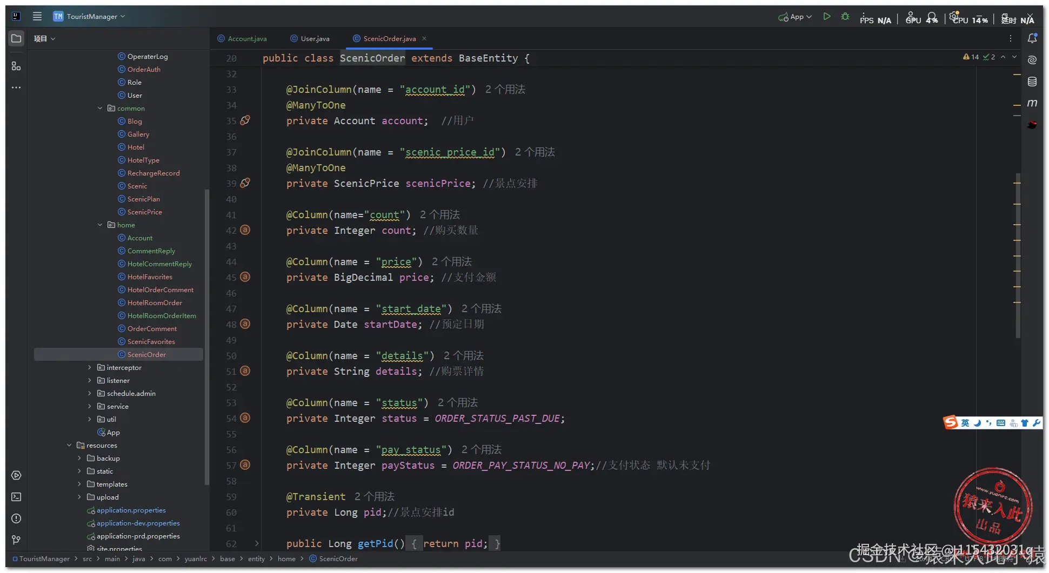The image size is (1049, 573).
Task: Close the ScenicOrder.java tab
Action: pyautogui.click(x=424, y=38)
